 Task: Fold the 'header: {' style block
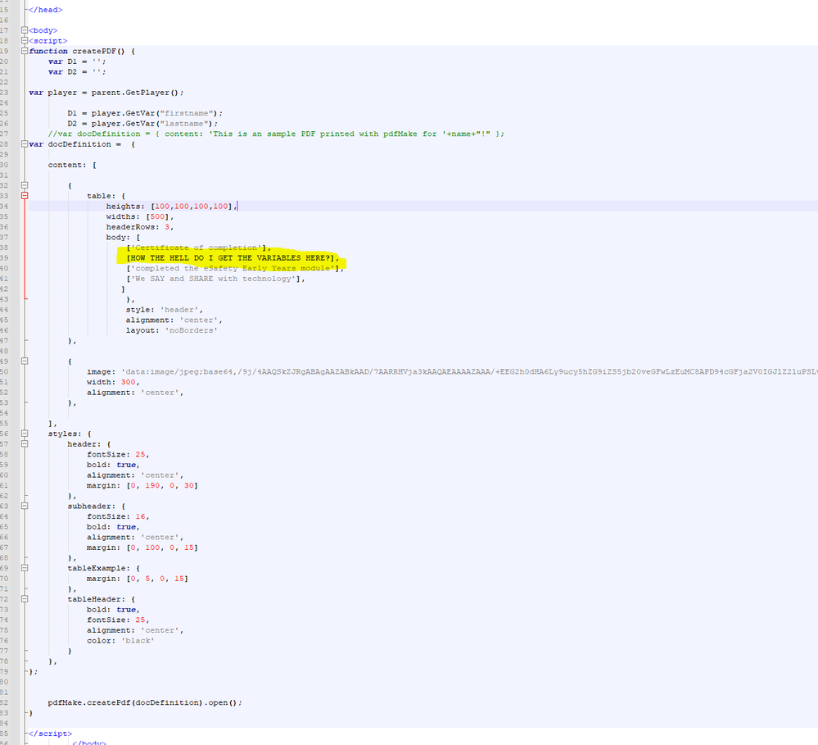(x=24, y=444)
